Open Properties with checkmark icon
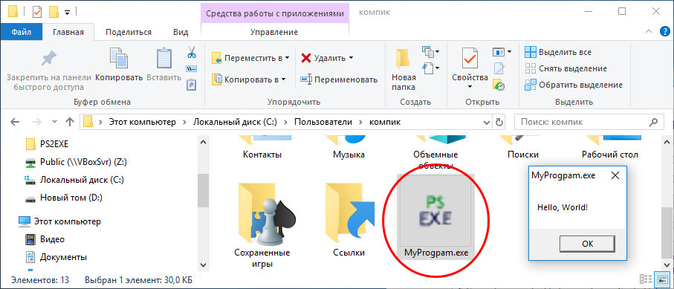Viewport: 674px width, 289px height. click(x=470, y=58)
